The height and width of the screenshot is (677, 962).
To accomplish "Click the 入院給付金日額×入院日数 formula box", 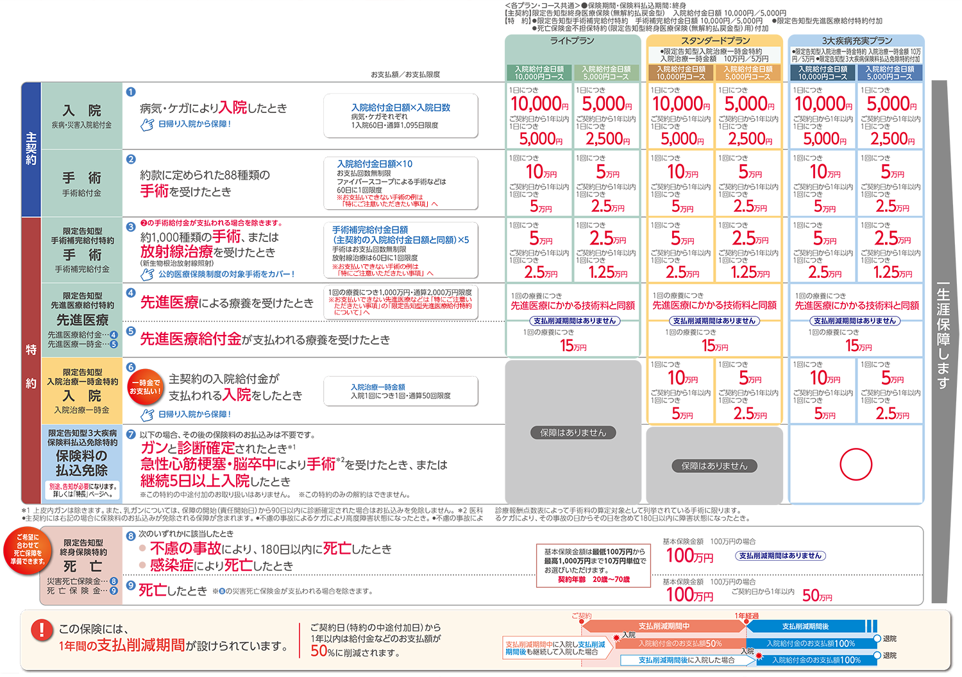I will 401,116.
